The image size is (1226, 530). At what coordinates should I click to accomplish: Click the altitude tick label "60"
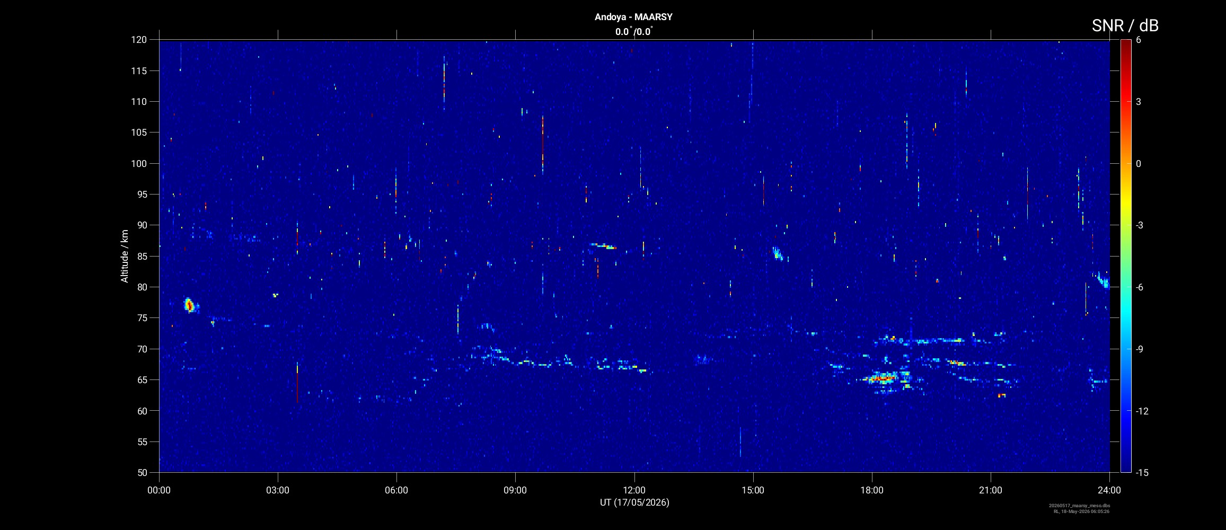tap(142, 411)
